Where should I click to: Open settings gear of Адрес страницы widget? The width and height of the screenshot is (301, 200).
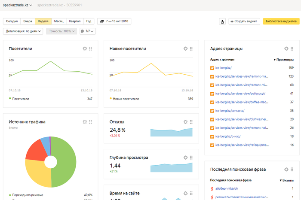286,49
